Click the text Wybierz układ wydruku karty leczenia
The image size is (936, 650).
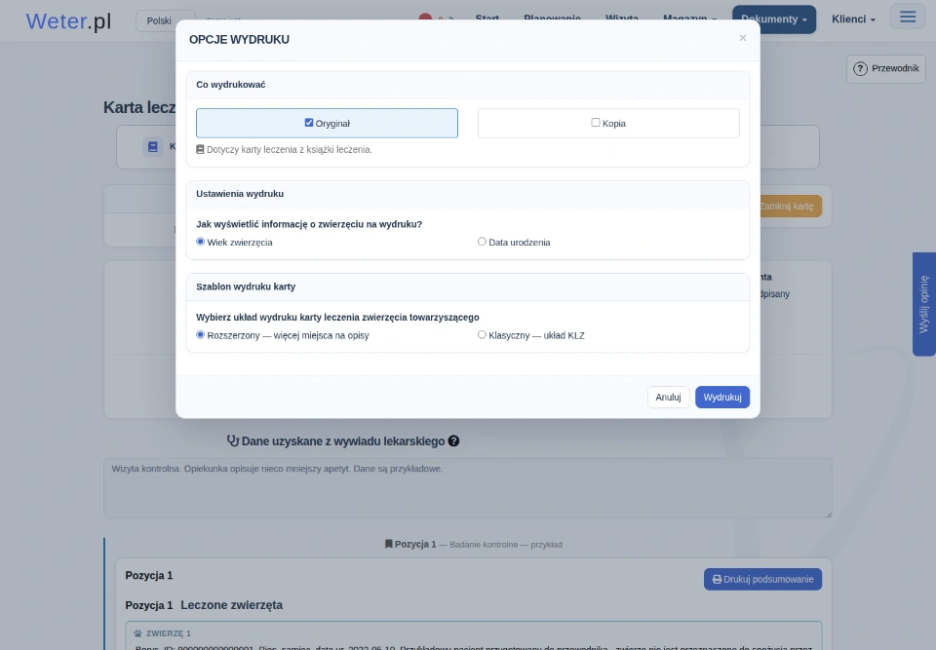(338, 318)
